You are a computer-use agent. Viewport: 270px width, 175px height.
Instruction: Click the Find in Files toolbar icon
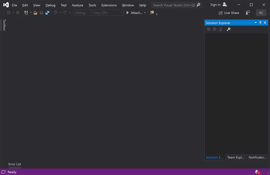[x=152, y=13]
